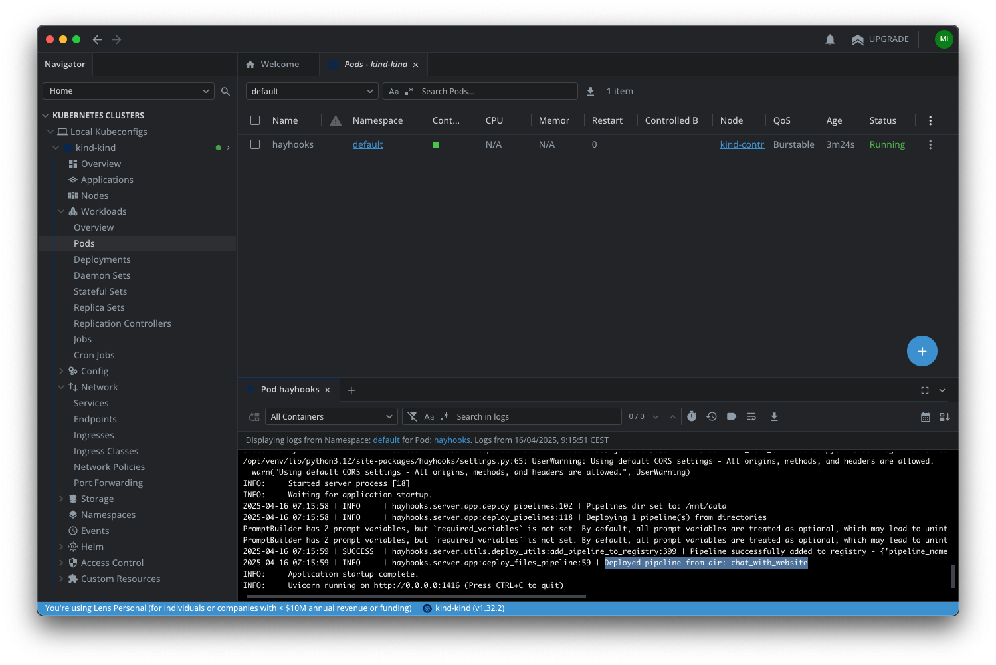
Task: Click the filter icon in log search
Action: (413, 416)
